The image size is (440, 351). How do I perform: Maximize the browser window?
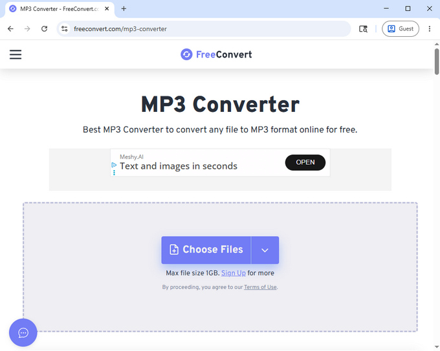click(408, 8)
